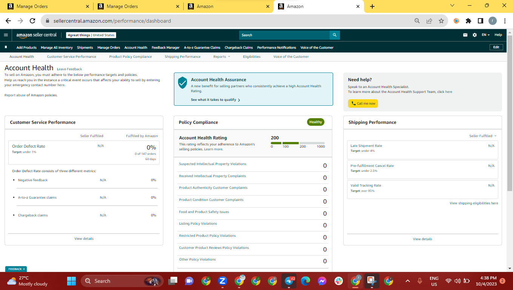Open the Chrome profile avatar
Screen dimensions: 513x290
[493, 21]
